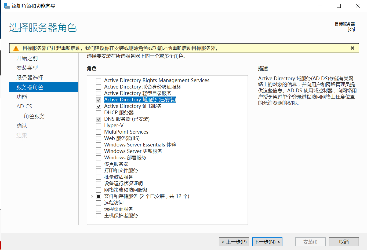
Task: Go to the 确认 step
Action: tap(22, 126)
